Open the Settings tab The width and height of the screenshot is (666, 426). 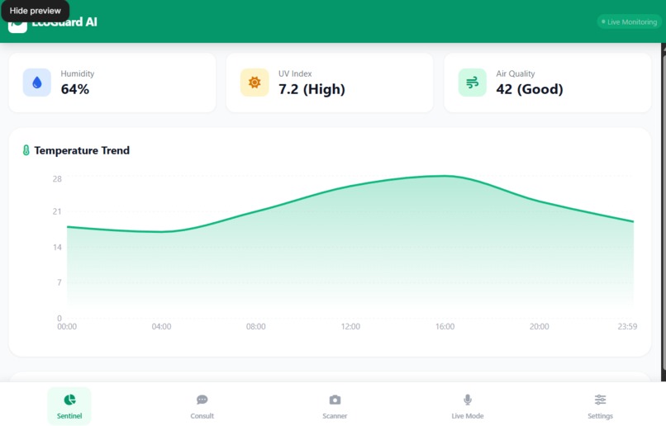(600, 405)
